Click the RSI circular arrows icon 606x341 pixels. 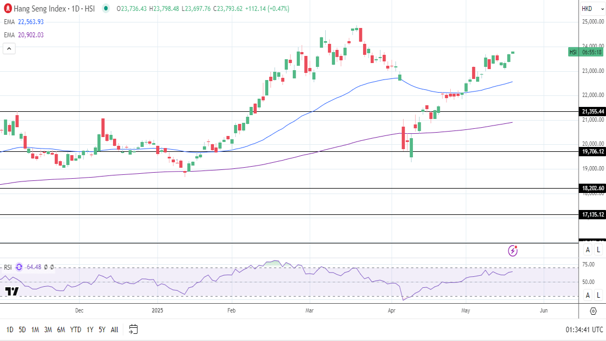click(19, 267)
